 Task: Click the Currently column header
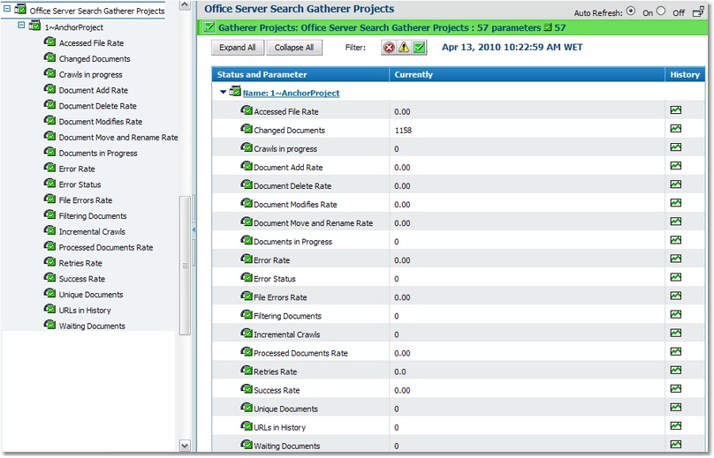point(528,75)
